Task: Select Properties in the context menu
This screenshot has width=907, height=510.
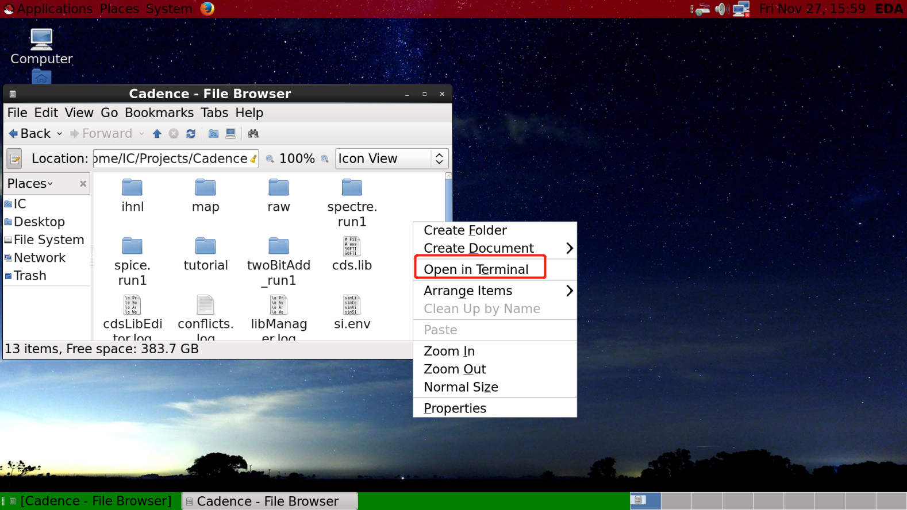Action: tap(455, 408)
